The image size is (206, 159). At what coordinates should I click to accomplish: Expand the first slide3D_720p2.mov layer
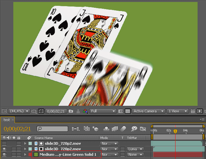25,143
